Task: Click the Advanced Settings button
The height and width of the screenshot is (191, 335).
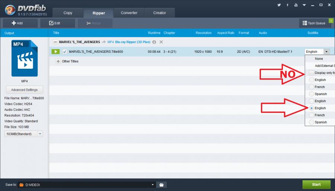Action: click(24, 90)
